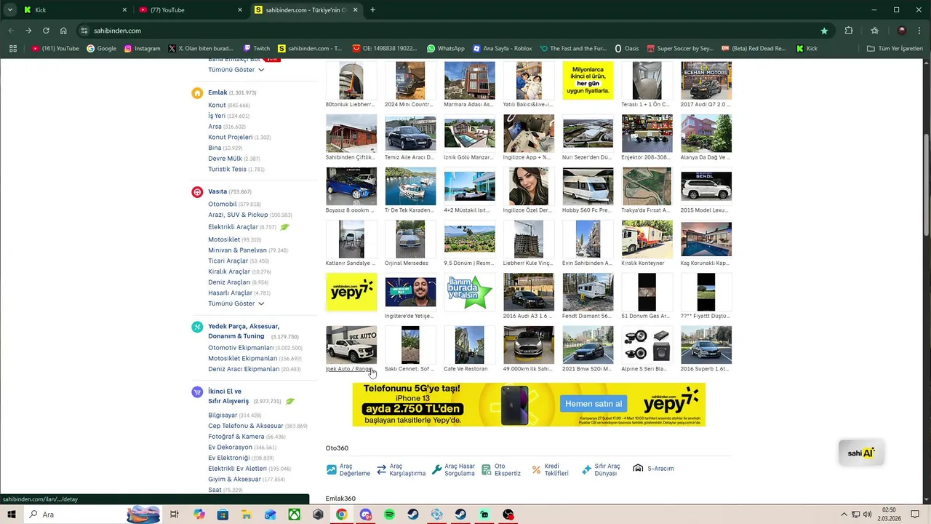Open Xbox app from the taskbar

(x=294, y=515)
